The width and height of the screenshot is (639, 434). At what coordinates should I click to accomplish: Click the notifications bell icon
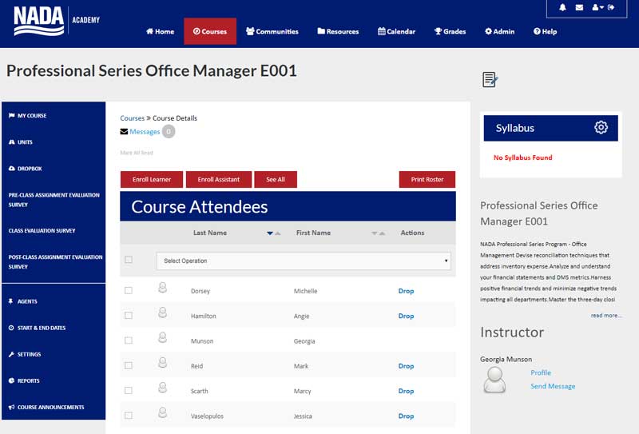pos(562,7)
